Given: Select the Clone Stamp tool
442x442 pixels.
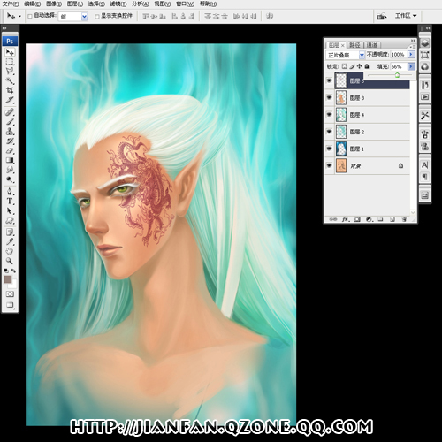Looking at the screenshot, I should click(x=10, y=131).
